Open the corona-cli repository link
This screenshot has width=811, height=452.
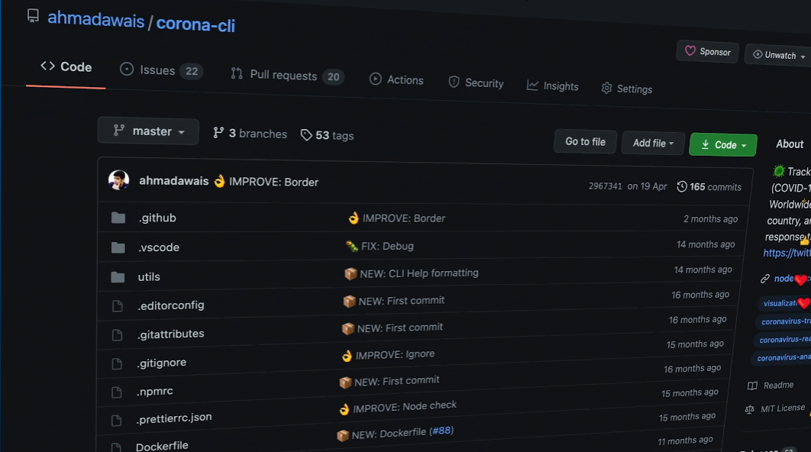[x=195, y=24]
